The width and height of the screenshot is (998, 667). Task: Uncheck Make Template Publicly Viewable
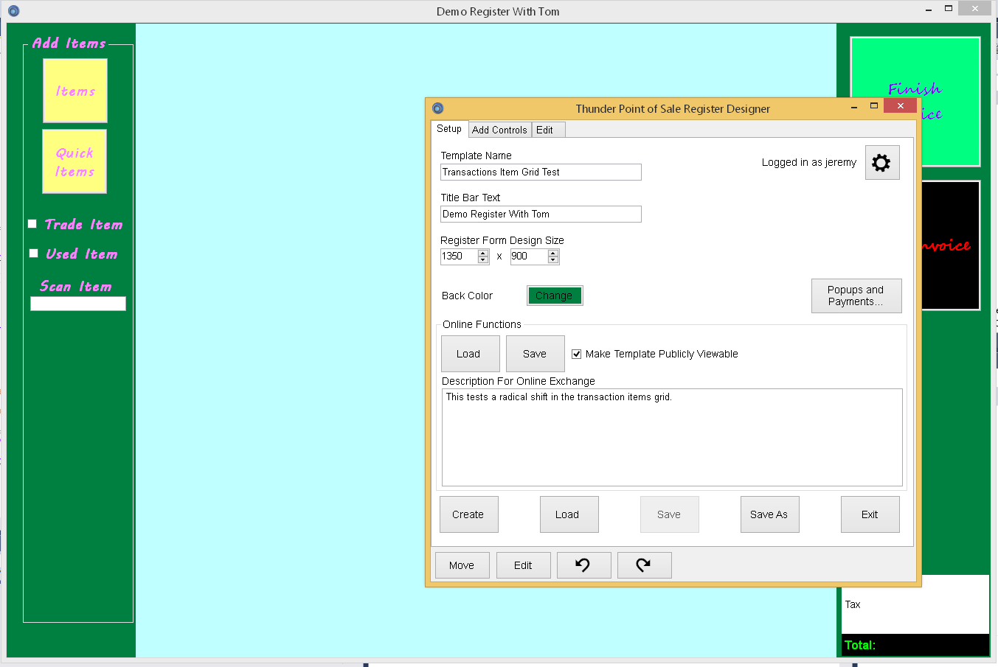(576, 354)
